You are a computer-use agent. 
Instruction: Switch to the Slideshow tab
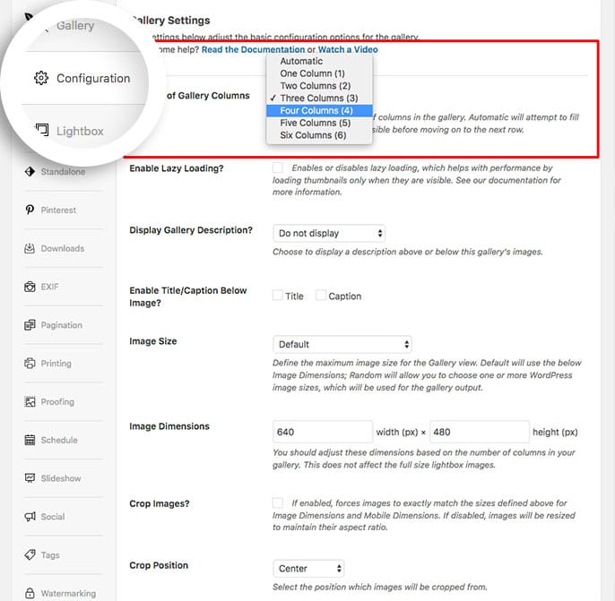[63, 478]
